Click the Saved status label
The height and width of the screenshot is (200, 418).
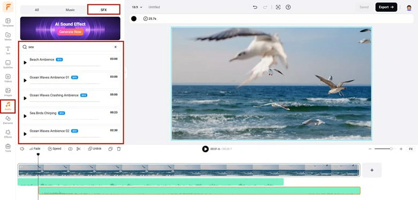(364, 7)
